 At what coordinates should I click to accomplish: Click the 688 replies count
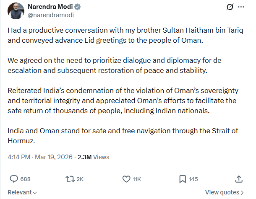[25, 179]
